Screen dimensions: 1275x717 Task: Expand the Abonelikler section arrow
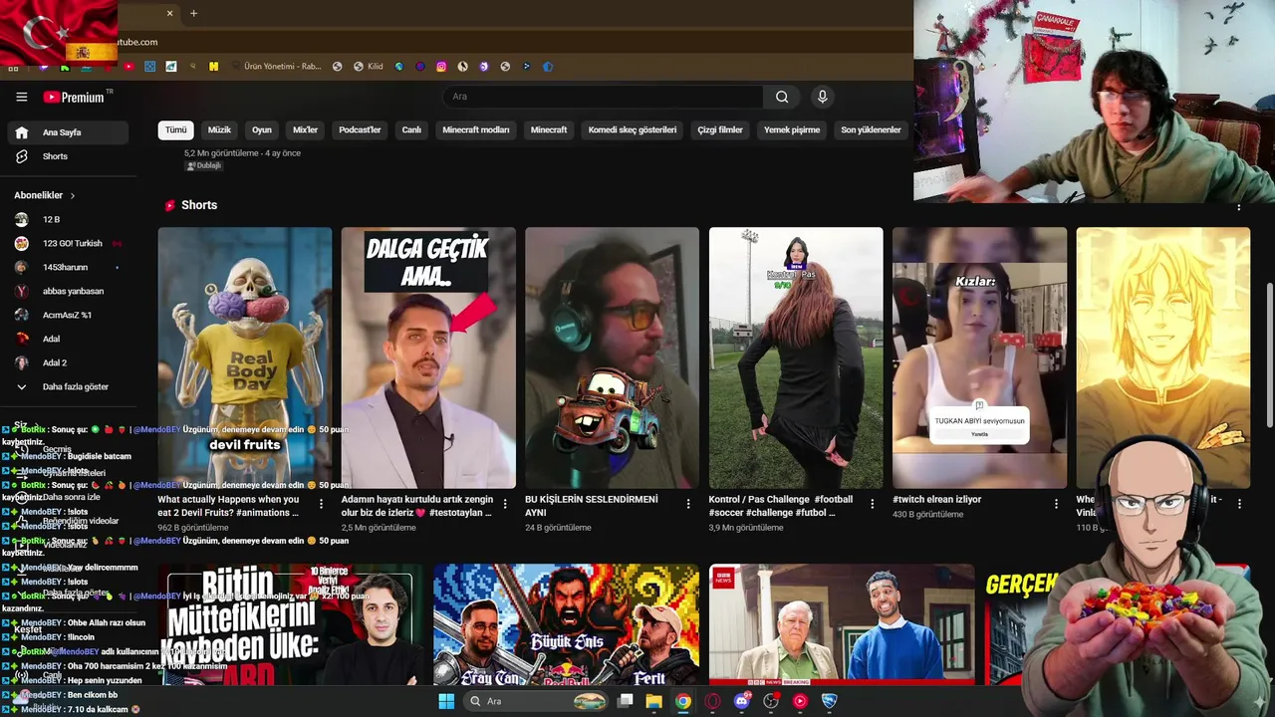pos(73,195)
